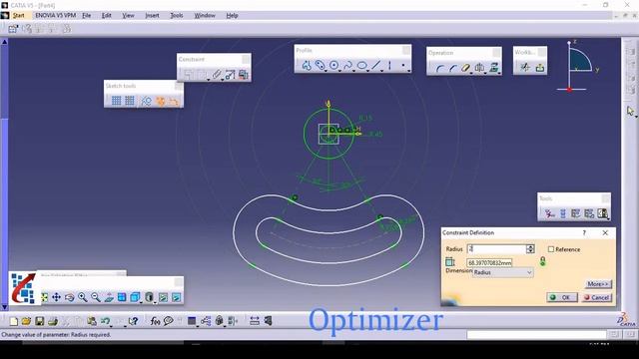This screenshot has width=639, height=359.
Task: Click the Formula f(x) icon
Action: [155, 321]
